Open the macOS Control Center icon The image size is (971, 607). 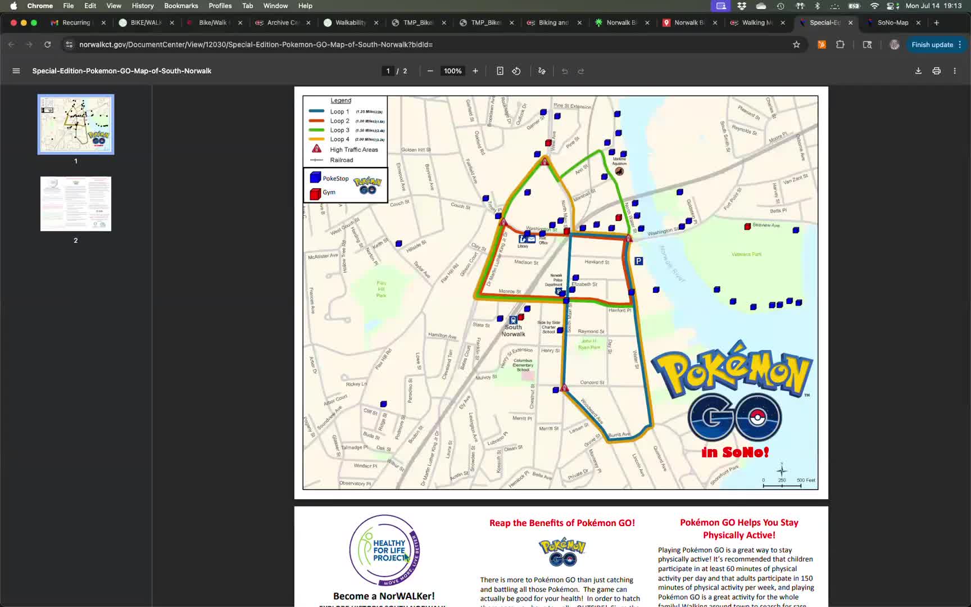click(892, 6)
